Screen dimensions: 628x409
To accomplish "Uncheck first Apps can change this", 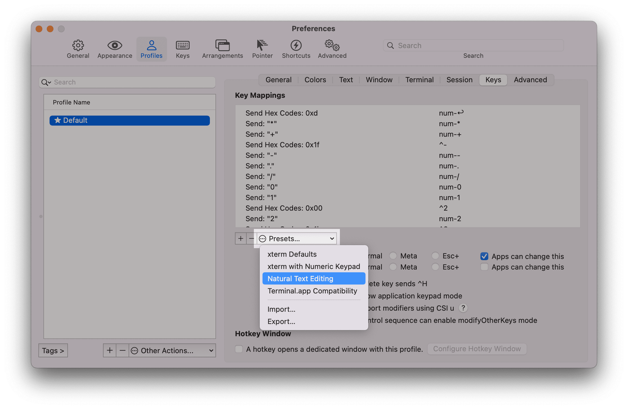I will click(x=484, y=256).
